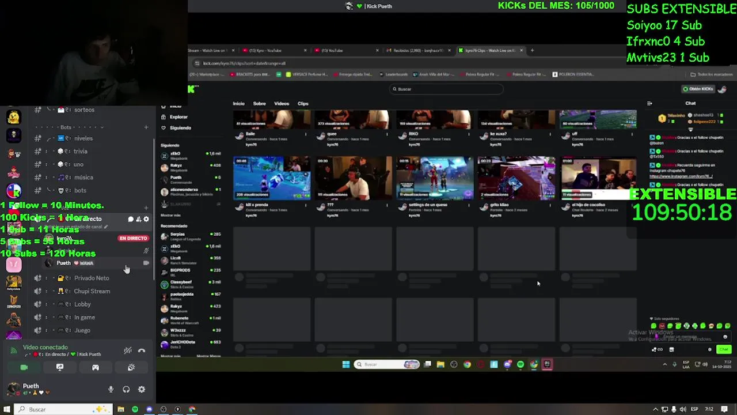Viewport: 737px width, 415px height.
Task: Click Inicio in Kick sidebar
Action: [x=175, y=107]
